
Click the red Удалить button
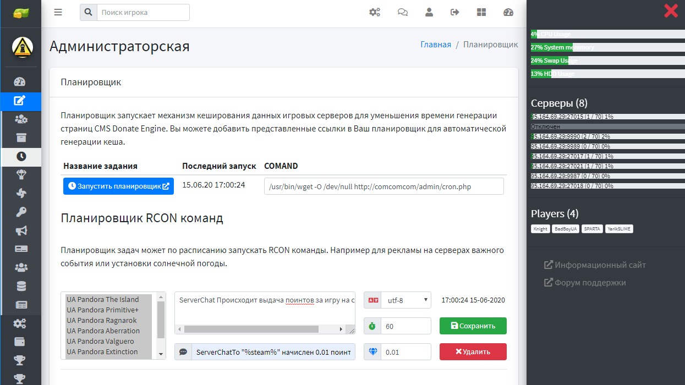[x=473, y=351]
